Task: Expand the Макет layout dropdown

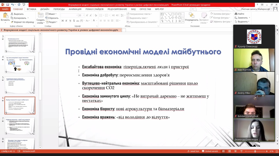Action: (x=51, y=14)
